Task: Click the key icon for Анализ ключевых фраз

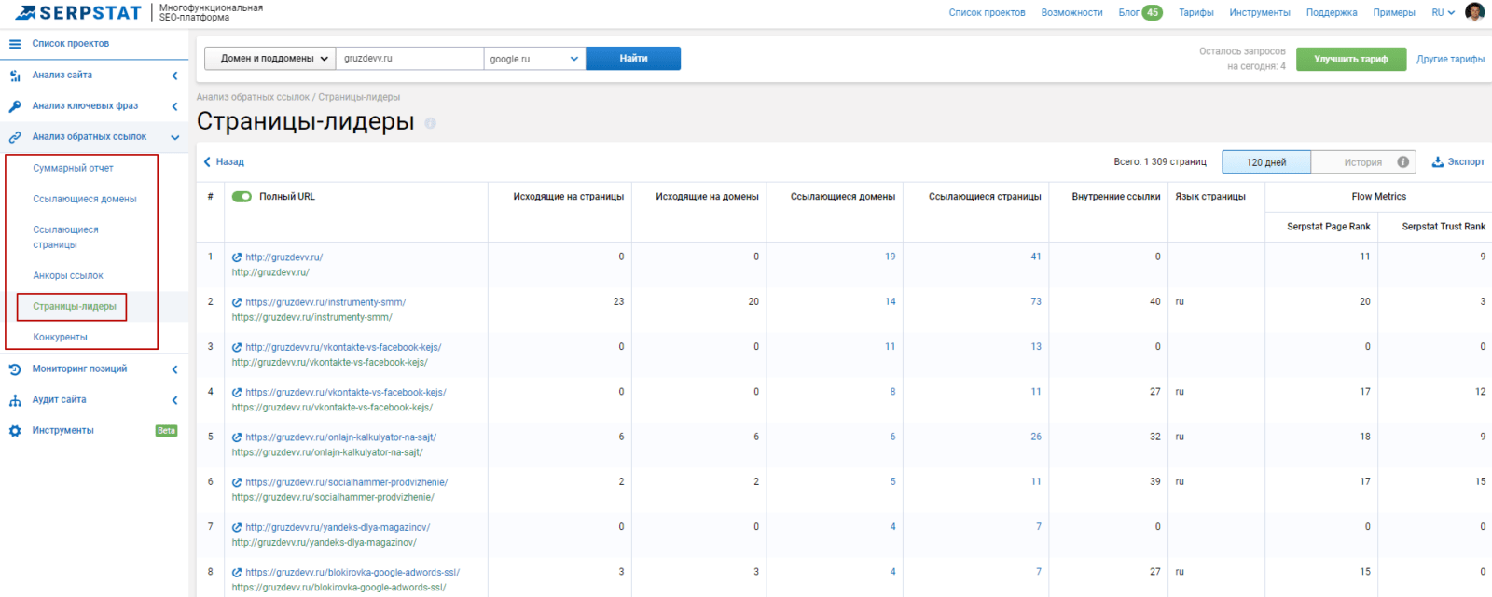Action: (x=15, y=106)
